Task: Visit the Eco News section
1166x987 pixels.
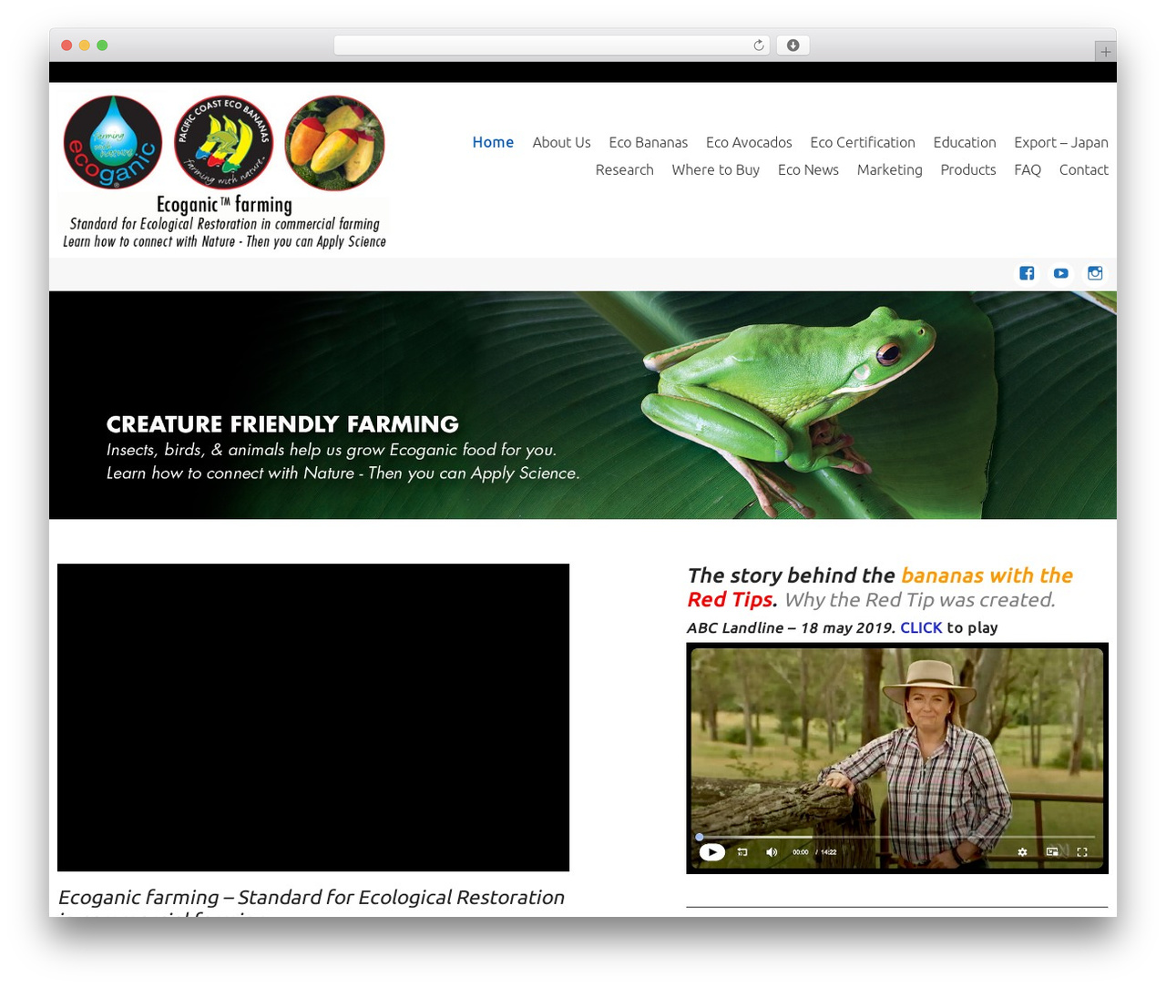Action: click(x=808, y=169)
